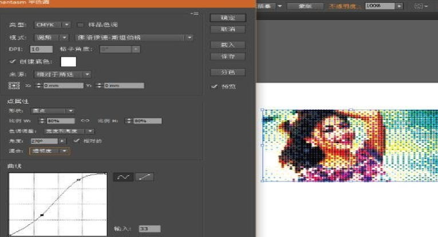
Task: Open the dialog panel flyout menu icon
Action: (x=195, y=13)
